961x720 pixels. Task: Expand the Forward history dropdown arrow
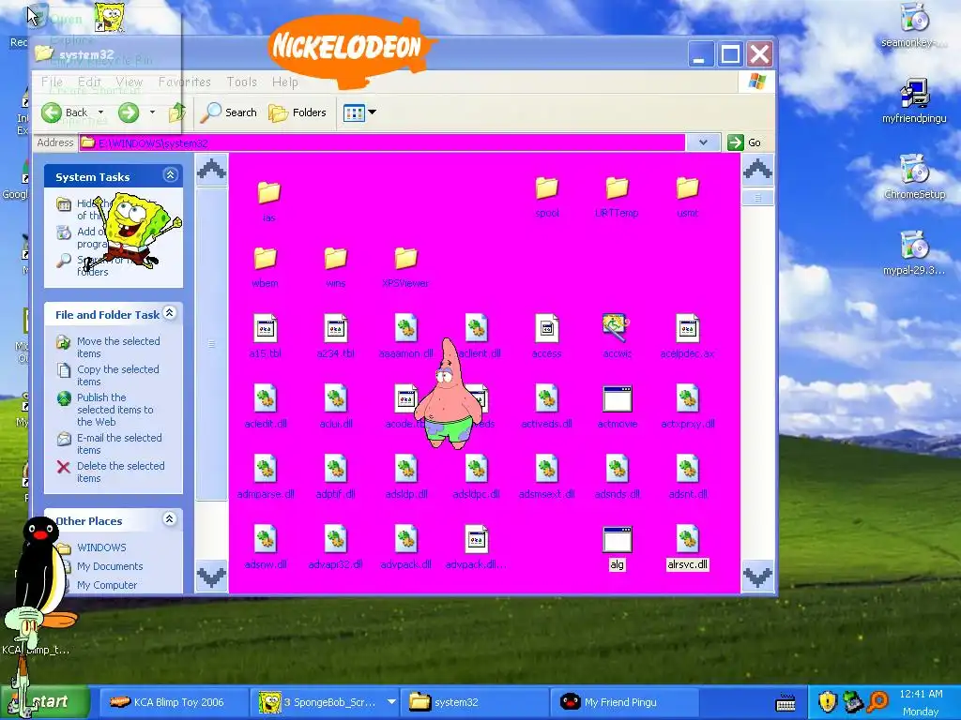click(152, 112)
